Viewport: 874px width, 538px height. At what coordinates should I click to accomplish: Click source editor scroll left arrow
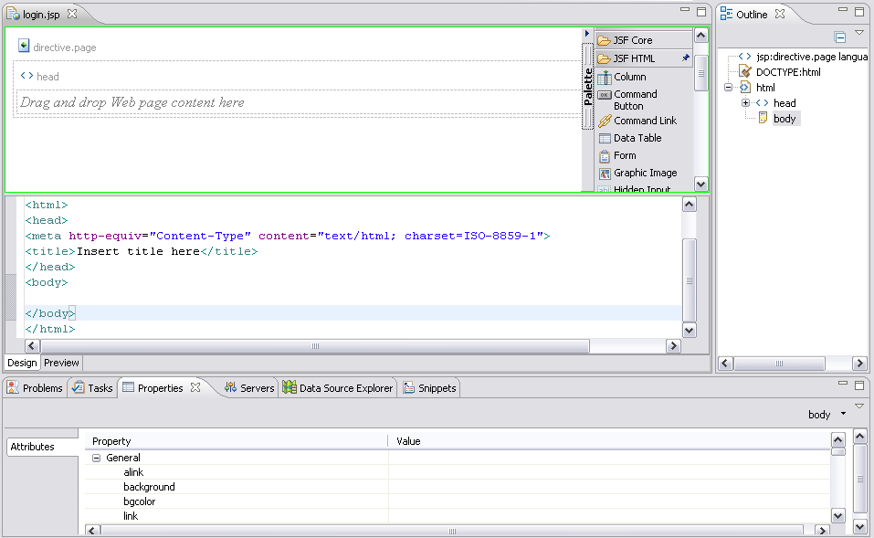coord(32,345)
